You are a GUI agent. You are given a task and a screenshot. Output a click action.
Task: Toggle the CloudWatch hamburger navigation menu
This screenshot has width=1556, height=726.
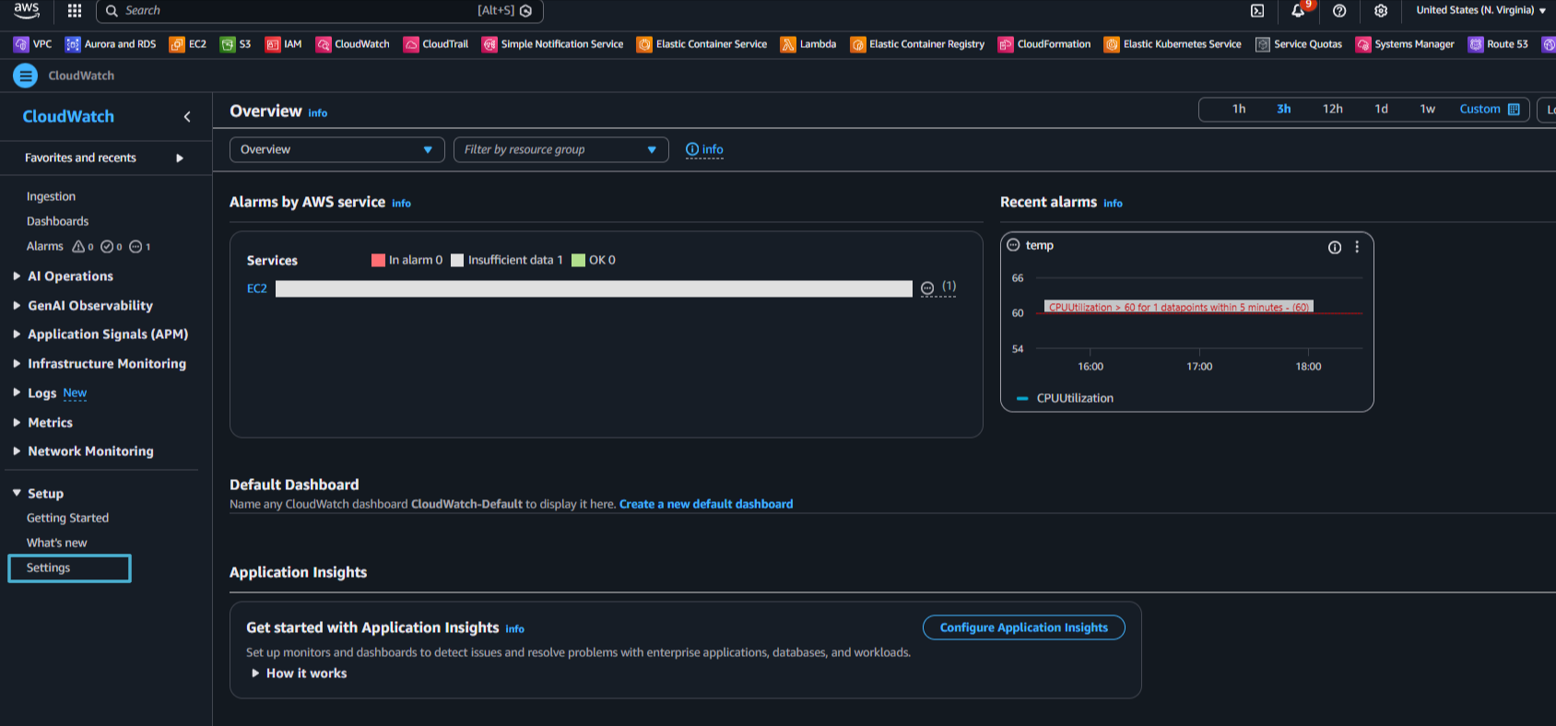[25, 76]
